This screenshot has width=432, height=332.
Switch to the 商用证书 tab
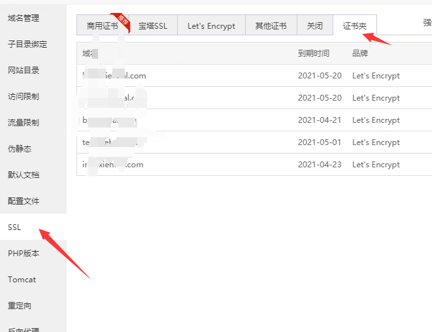click(x=103, y=26)
